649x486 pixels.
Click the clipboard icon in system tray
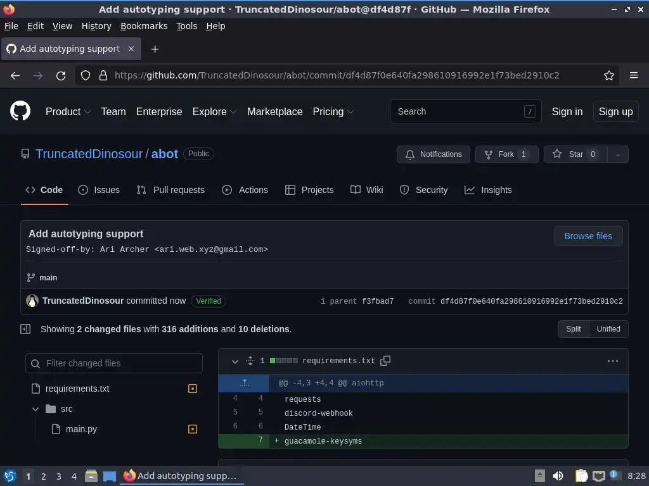pos(581,476)
